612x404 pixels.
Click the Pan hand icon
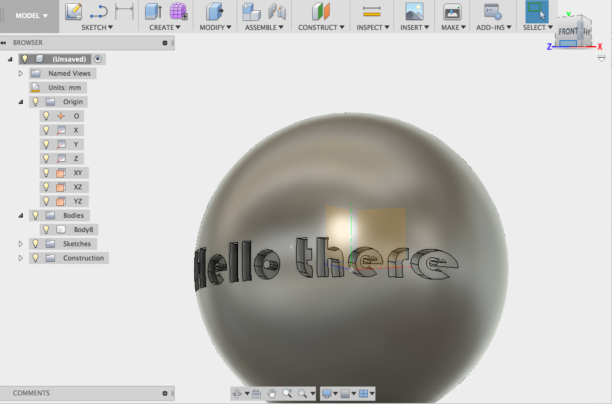(272, 393)
